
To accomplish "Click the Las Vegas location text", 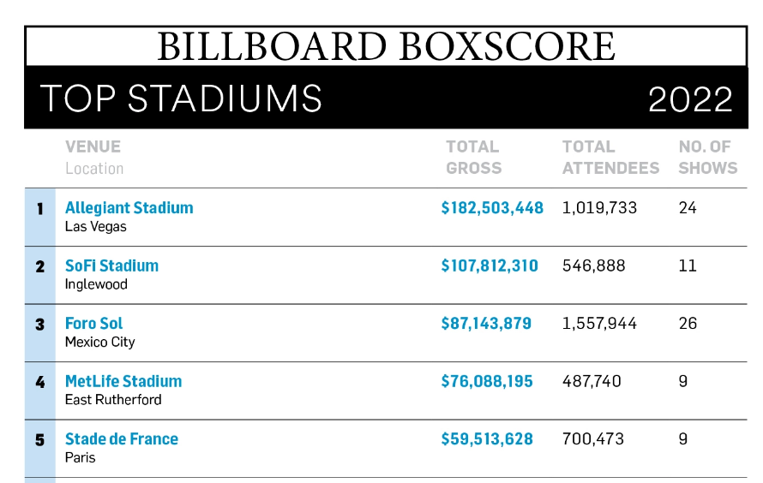I will point(96,227).
